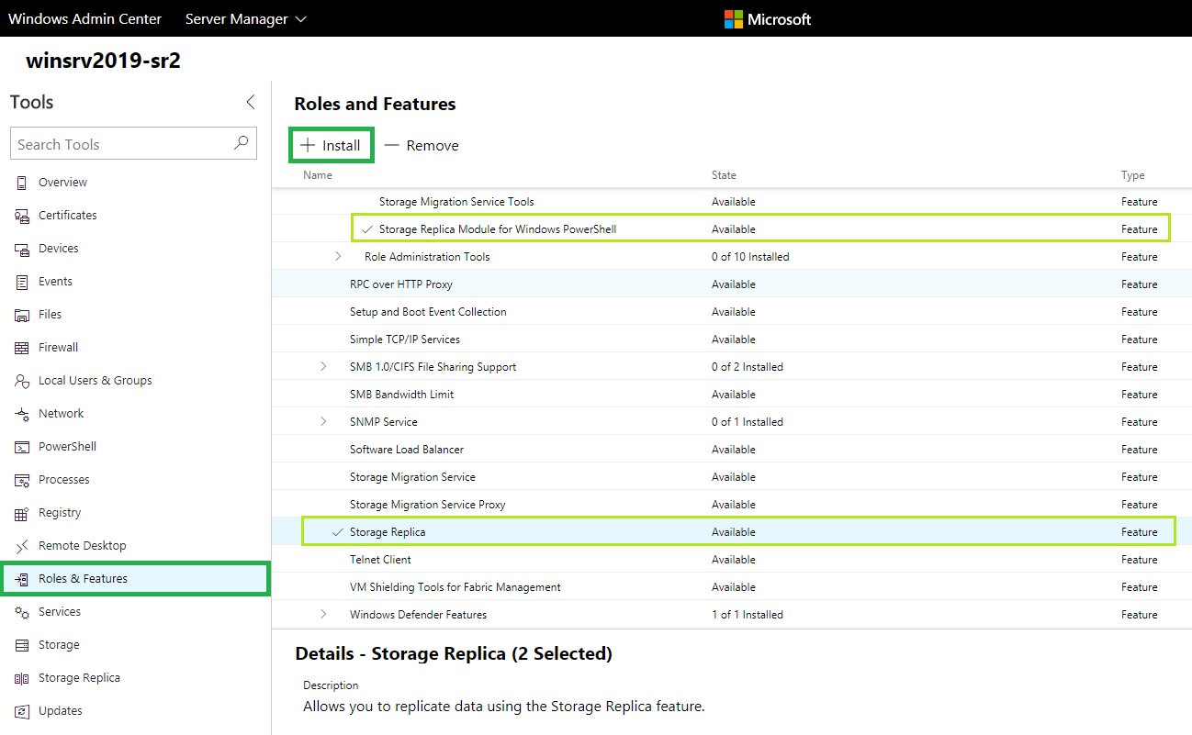The width and height of the screenshot is (1192, 735).
Task: Click the Storage Replica sidebar icon
Action: coord(22,678)
